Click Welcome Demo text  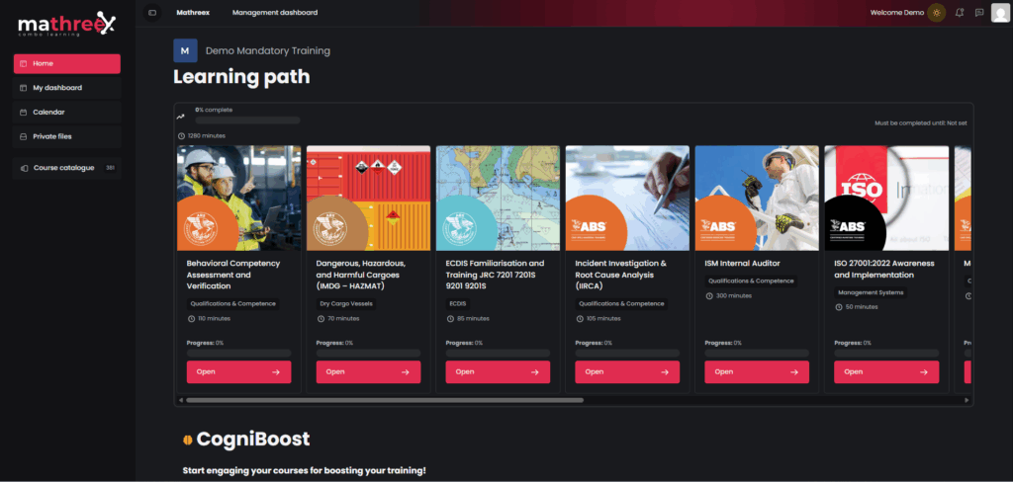pos(896,12)
